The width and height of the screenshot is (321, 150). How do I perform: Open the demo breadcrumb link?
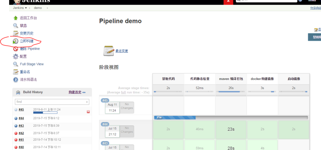38,8
